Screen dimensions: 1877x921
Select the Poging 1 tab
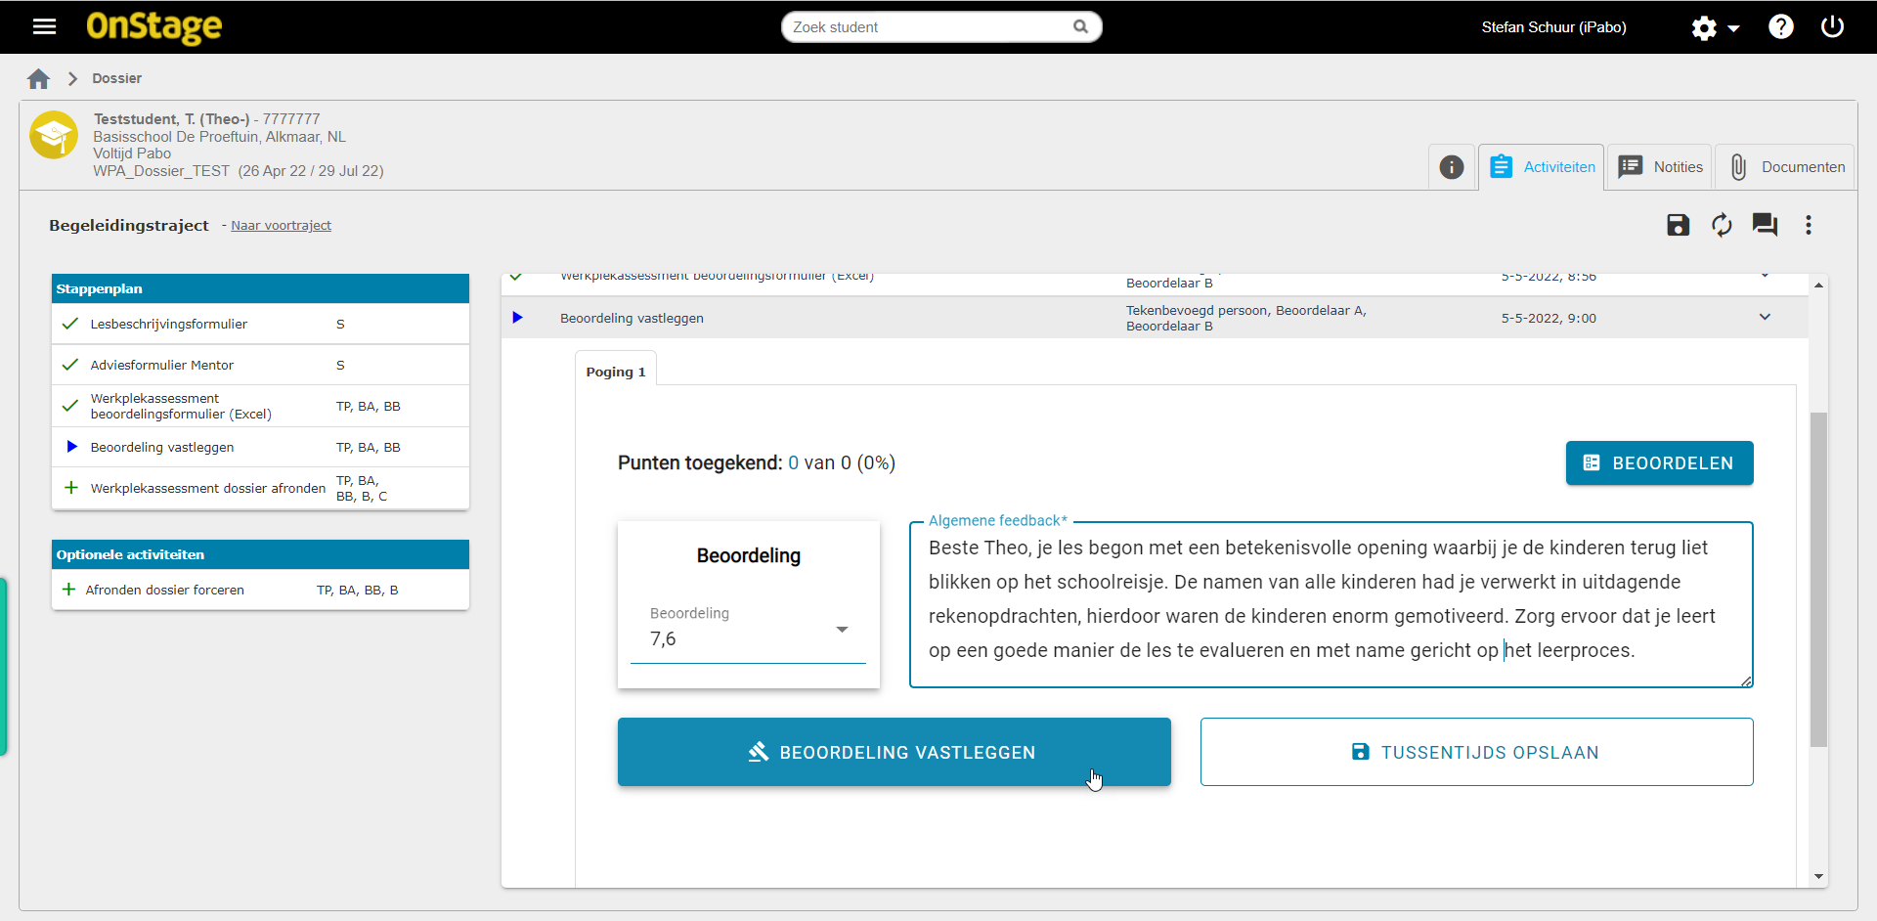(616, 372)
